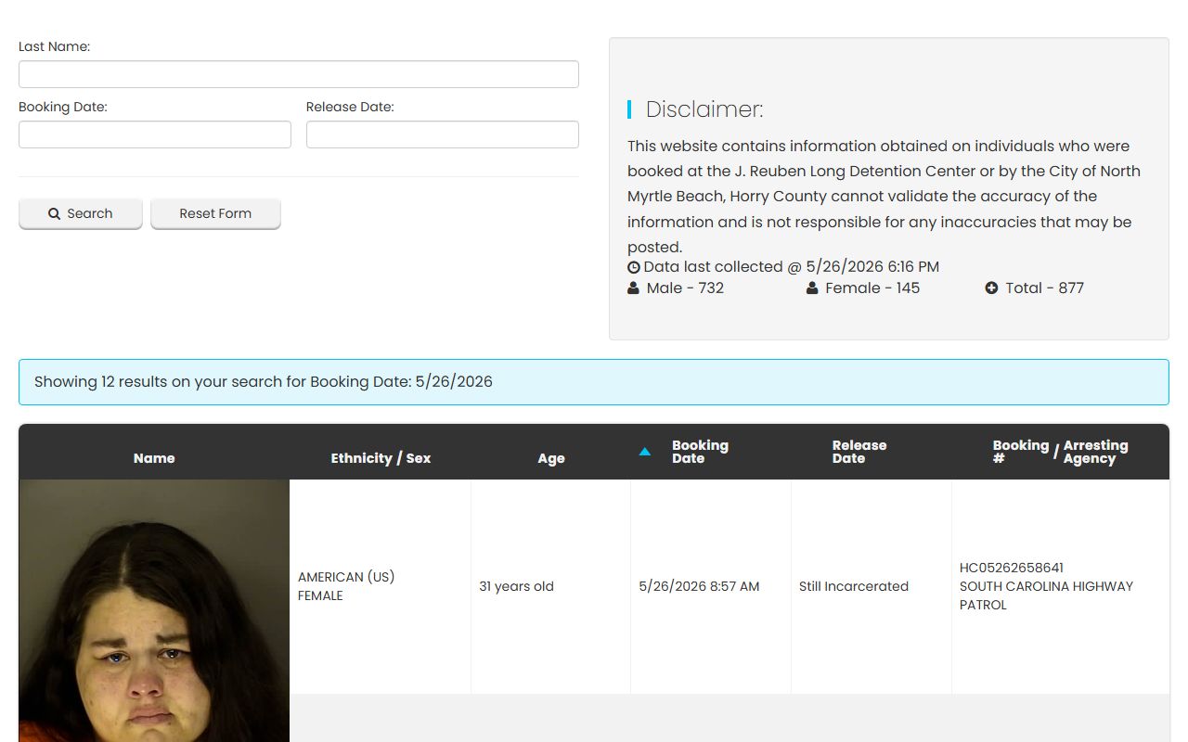Click the "Male - 732" count text
Image resolution: width=1188 pixels, height=742 pixels.
[x=685, y=288]
